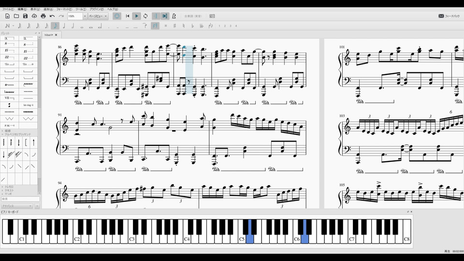Toggle note input mode (N icon)
This screenshot has width=464, height=261.
[x=7, y=26]
